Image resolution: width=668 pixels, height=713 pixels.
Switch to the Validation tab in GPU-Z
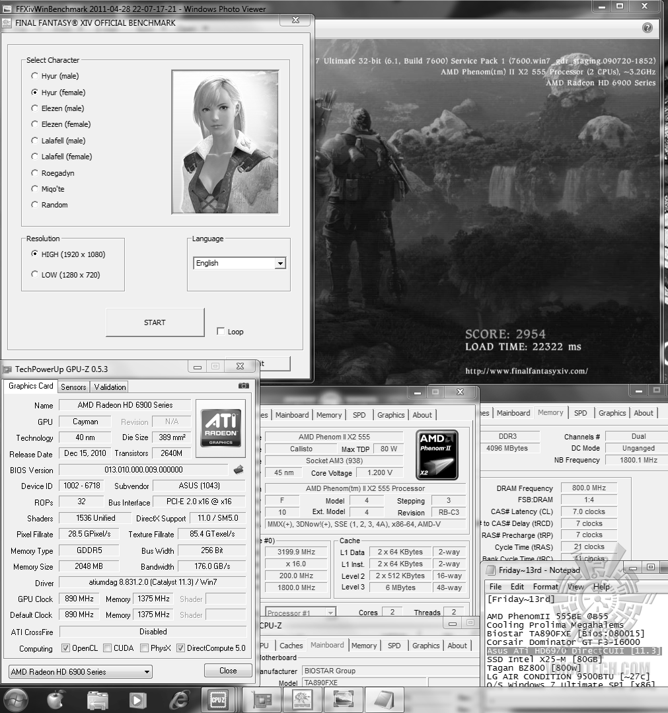tap(110, 387)
